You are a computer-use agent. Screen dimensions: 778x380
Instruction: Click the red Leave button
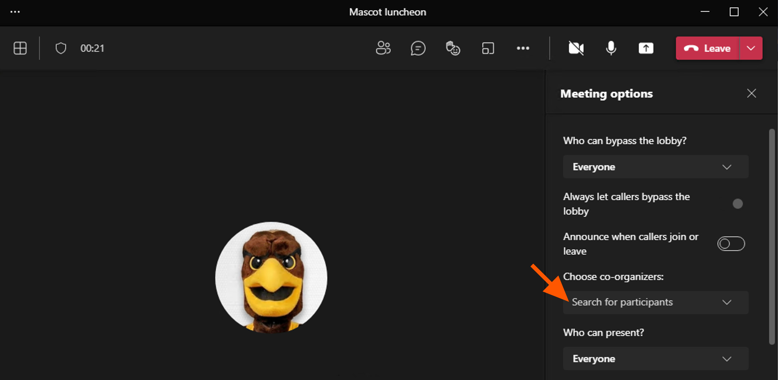click(707, 48)
